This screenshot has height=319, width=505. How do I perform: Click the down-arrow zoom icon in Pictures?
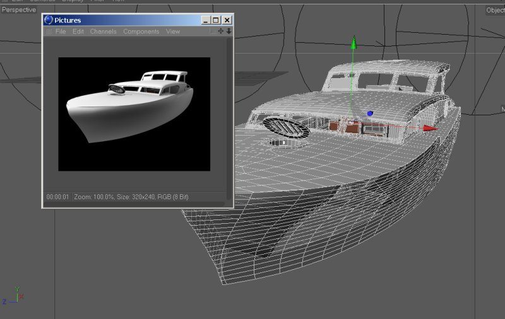(229, 31)
